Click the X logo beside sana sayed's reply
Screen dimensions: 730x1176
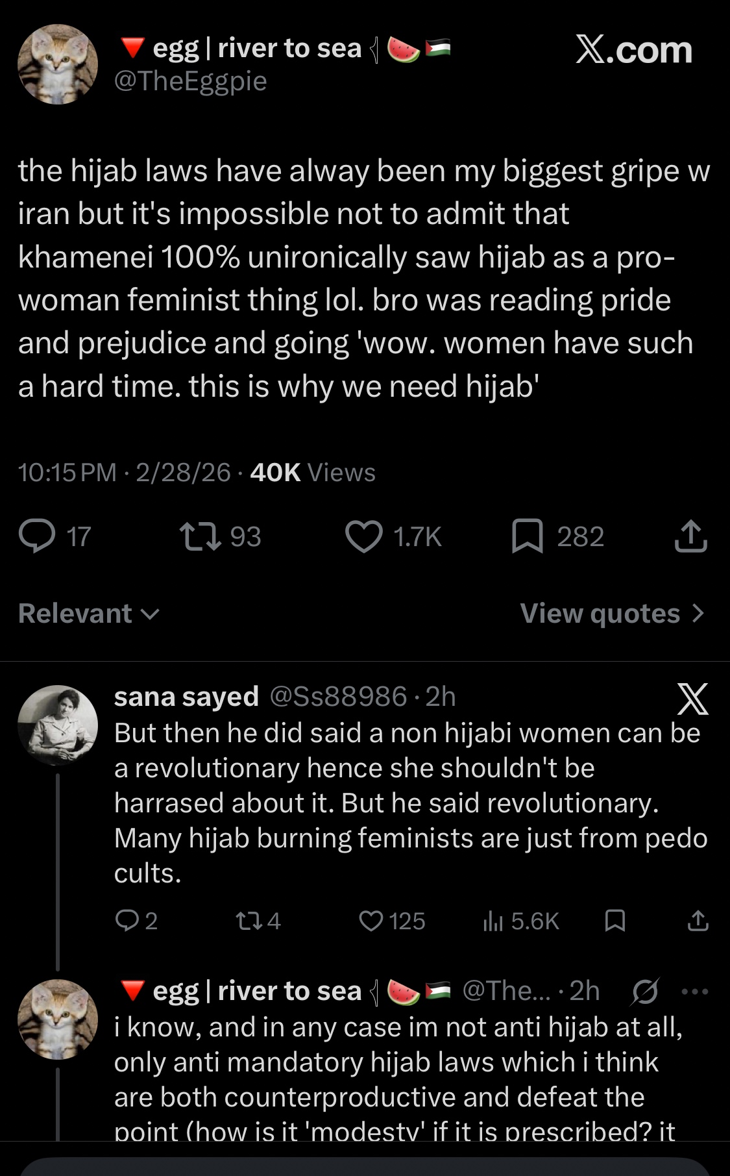click(692, 699)
